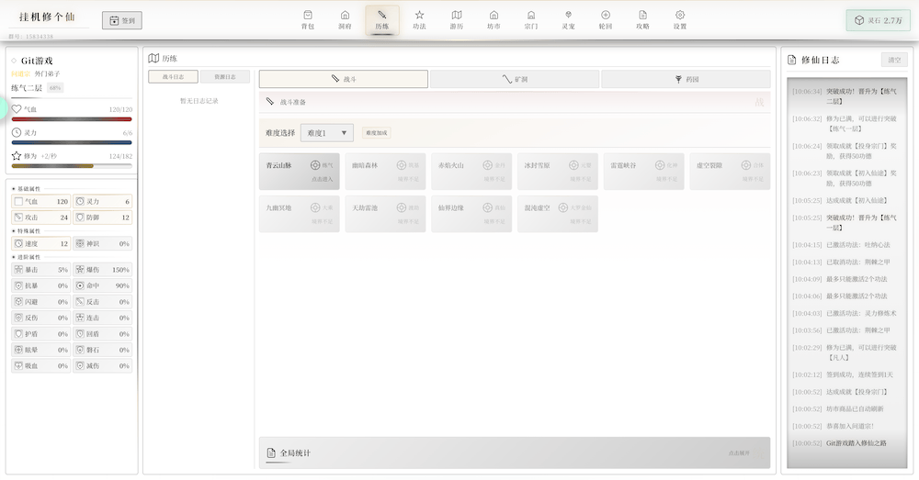Switch to the 药园 herb garden tab
919x480 pixels.
click(686, 80)
